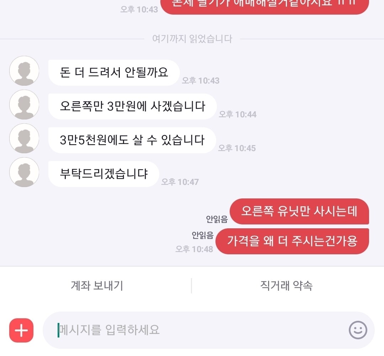Tap '안읽음' label beside '가격을 왜 더 주시는건가용'

(x=203, y=235)
